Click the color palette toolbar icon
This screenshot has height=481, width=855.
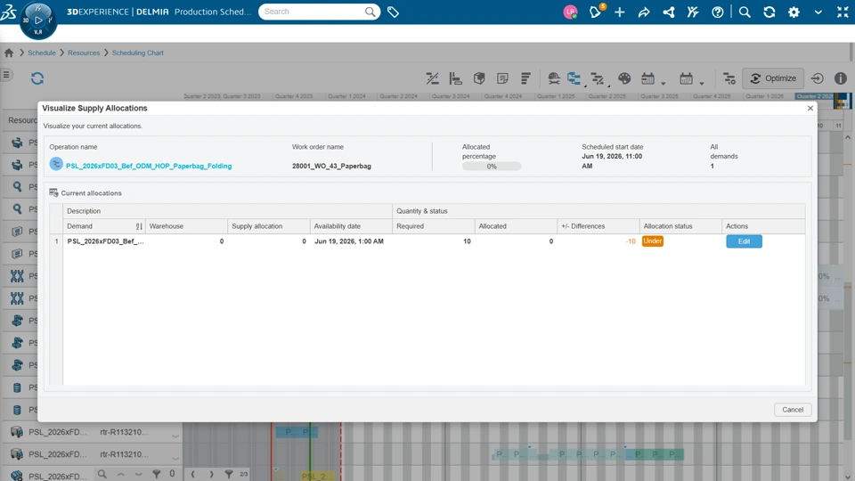[624, 78]
